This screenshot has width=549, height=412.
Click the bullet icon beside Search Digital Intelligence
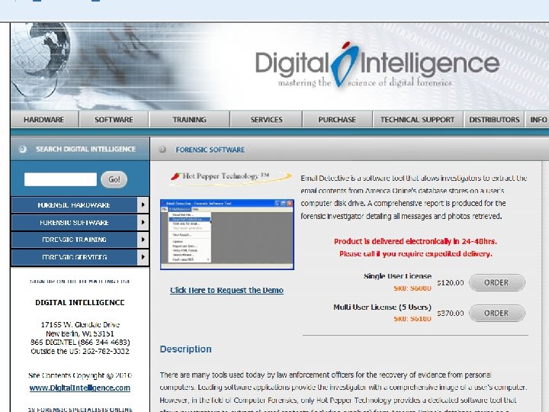point(22,150)
